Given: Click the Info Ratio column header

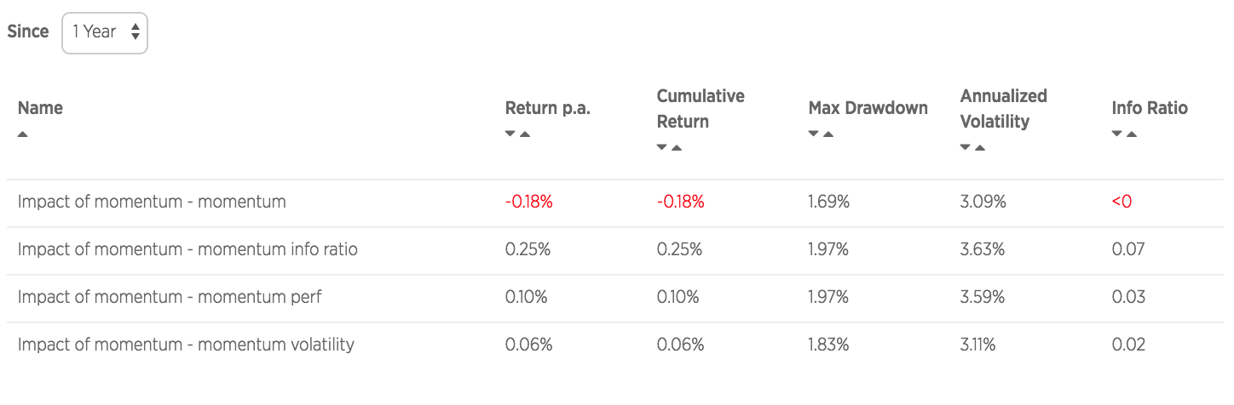Looking at the screenshot, I should (x=1150, y=108).
